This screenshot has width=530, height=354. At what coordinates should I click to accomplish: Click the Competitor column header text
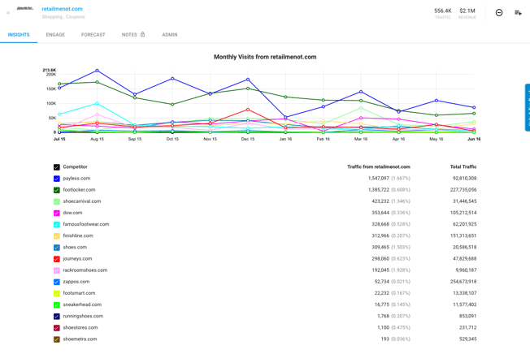tap(75, 166)
